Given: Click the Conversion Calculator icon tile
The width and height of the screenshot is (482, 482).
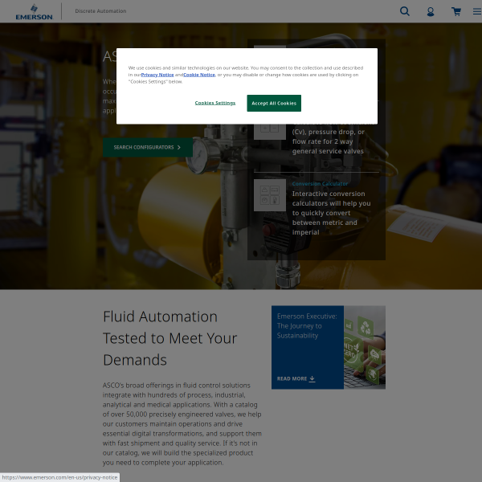Looking at the screenshot, I should 270,195.
